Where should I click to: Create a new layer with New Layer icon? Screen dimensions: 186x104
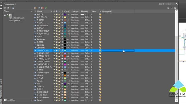click(x=35, y=8)
